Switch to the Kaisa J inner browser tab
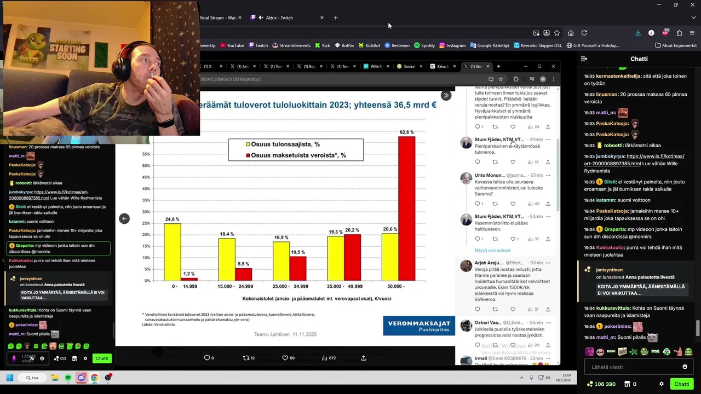The image size is (701, 394). click(441, 66)
